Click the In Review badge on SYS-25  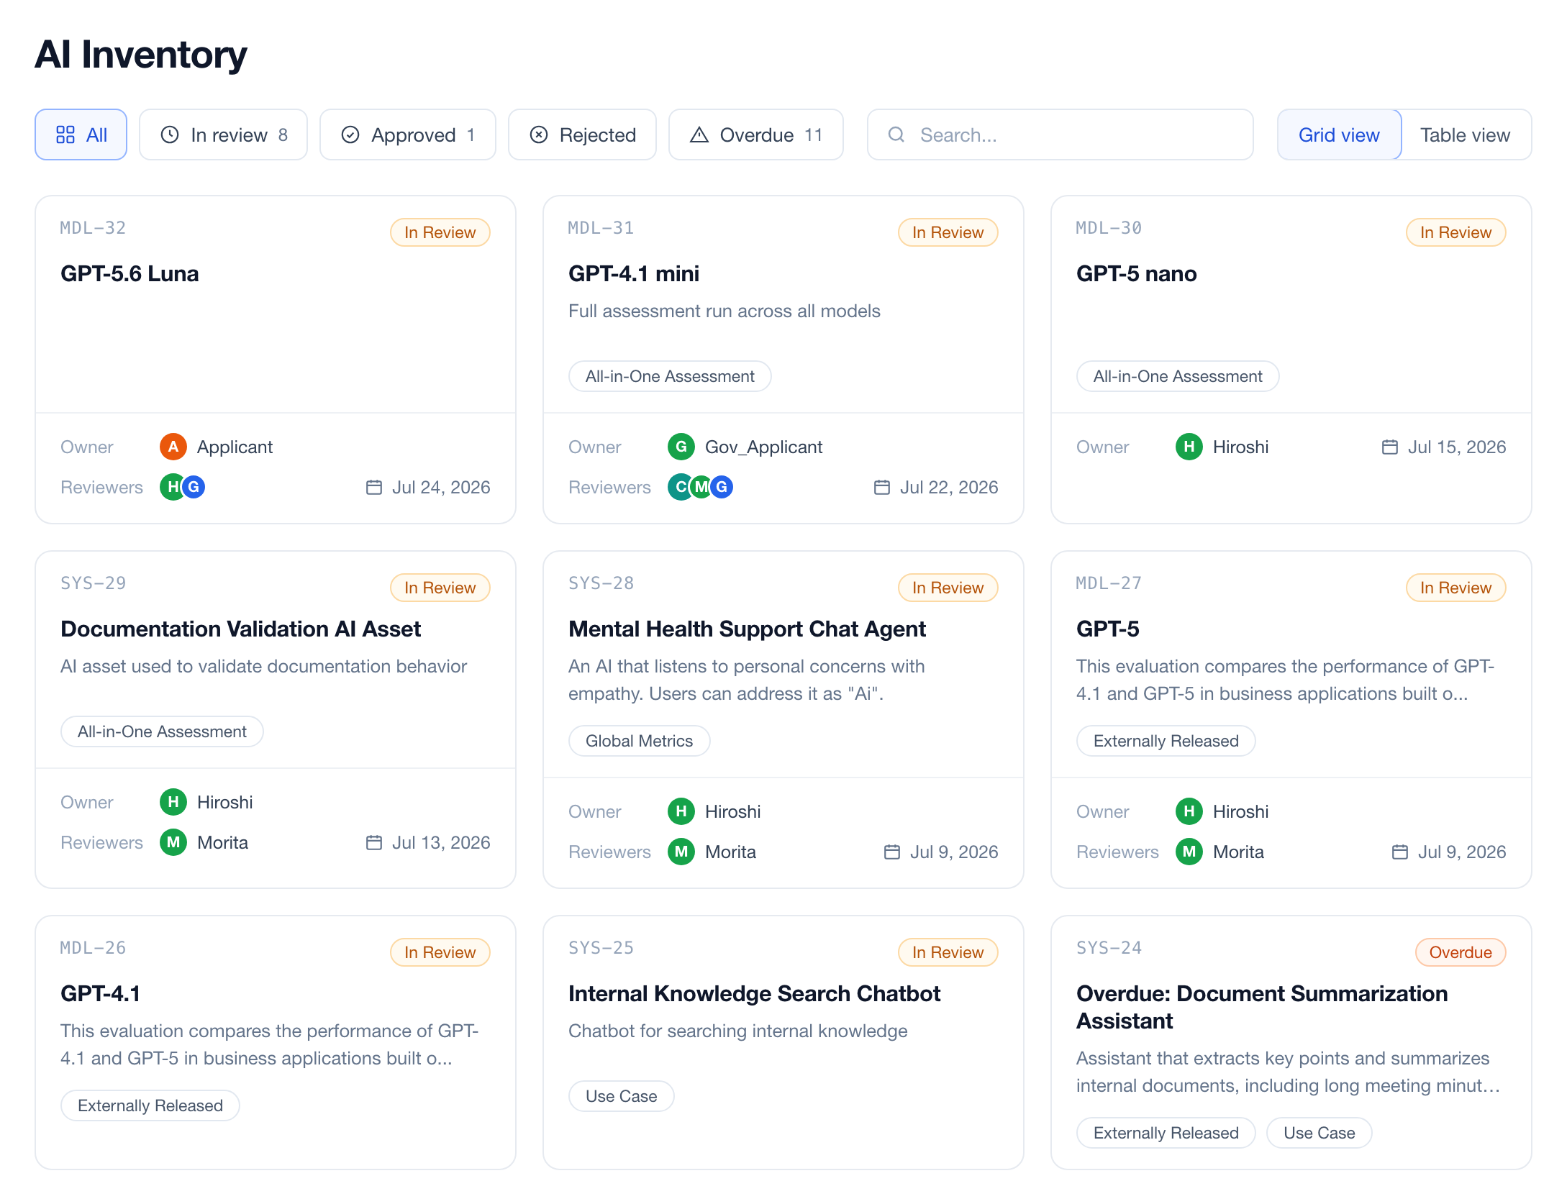(948, 952)
